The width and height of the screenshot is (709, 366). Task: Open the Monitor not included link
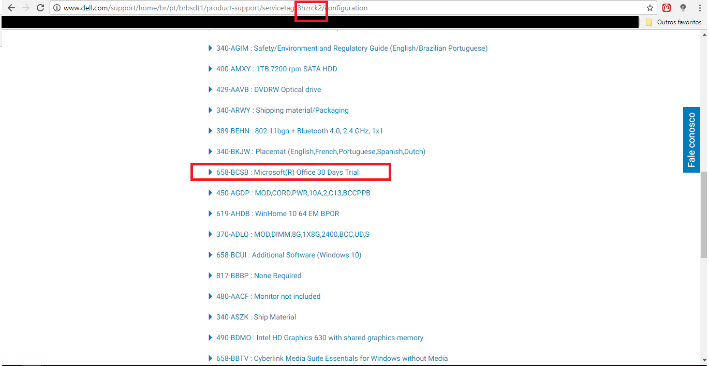pyautogui.click(x=269, y=296)
